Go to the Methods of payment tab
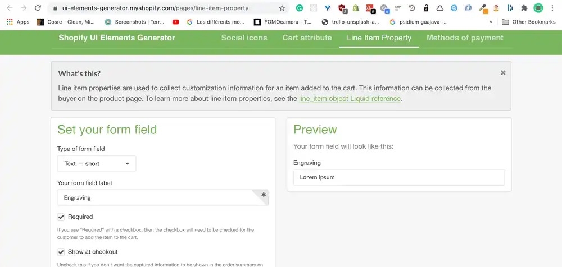This screenshot has height=267, width=562. point(465,38)
